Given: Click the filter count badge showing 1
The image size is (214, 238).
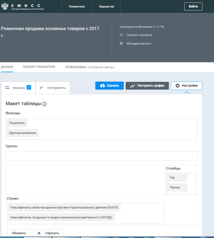Looking at the screenshot, I should click(x=29, y=87).
